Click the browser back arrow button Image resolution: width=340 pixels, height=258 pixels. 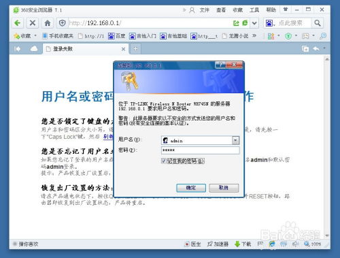[x=18, y=23]
